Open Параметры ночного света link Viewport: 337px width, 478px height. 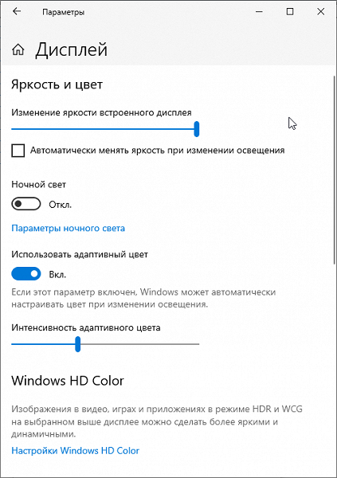pyautogui.click(x=68, y=229)
